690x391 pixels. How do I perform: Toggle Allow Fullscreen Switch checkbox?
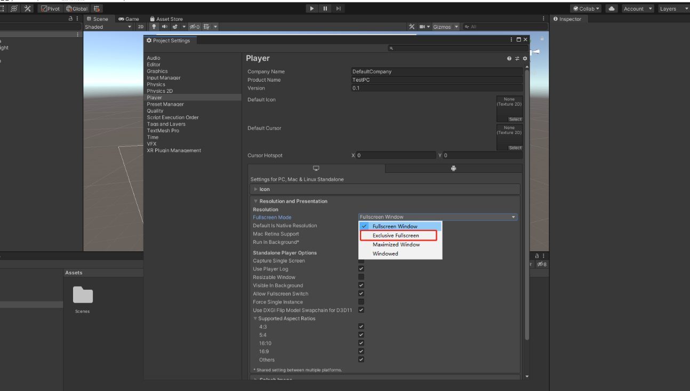(x=361, y=294)
